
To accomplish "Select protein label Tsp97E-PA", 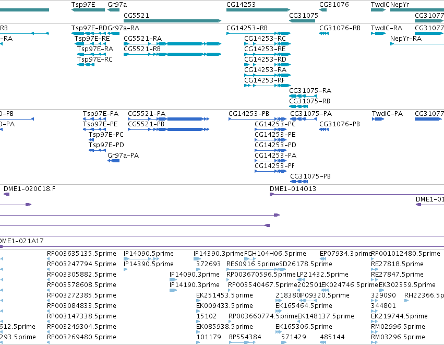I will tap(101, 114).
